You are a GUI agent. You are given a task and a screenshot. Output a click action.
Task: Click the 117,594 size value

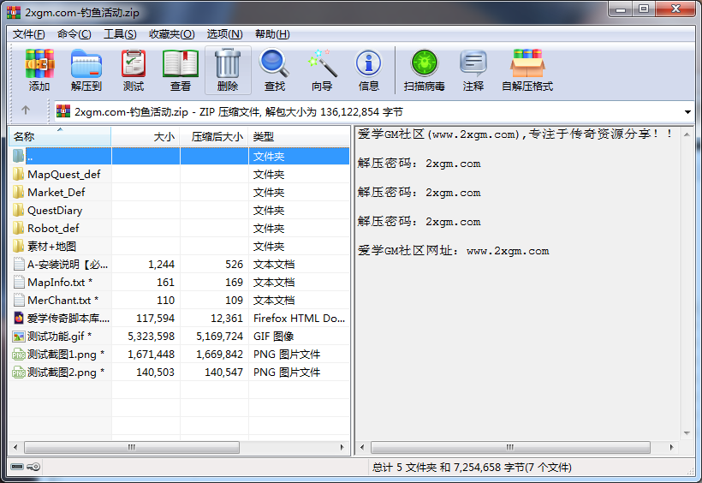pos(155,318)
